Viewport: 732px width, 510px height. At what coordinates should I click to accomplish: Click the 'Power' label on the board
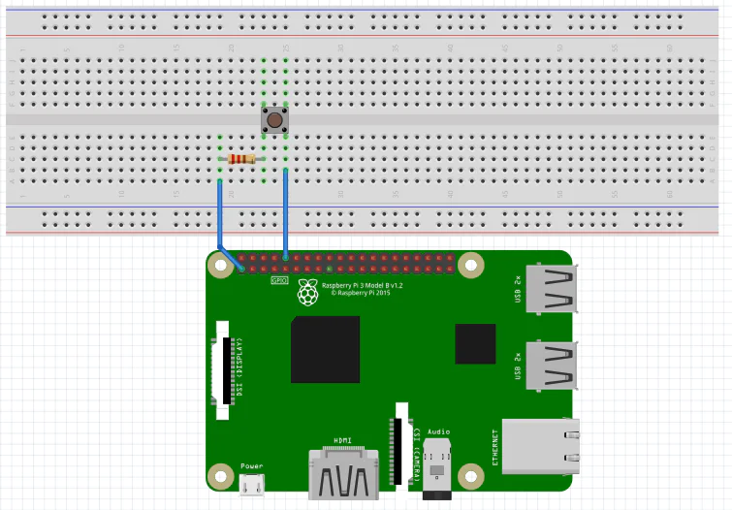tap(252, 465)
